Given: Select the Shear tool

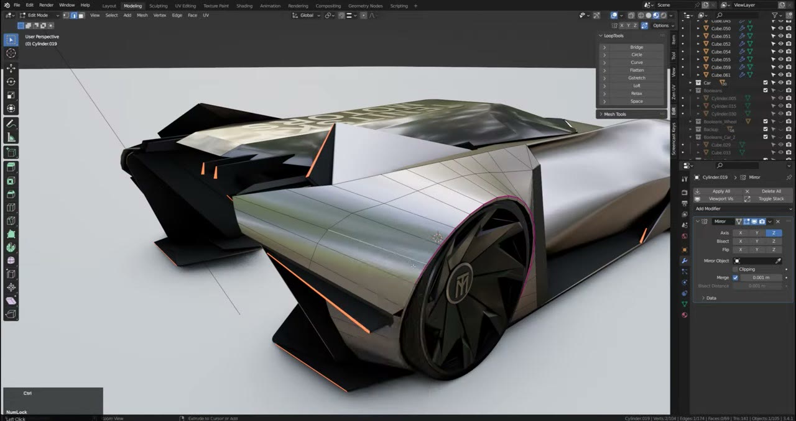Looking at the screenshot, I should (x=11, y=301).
